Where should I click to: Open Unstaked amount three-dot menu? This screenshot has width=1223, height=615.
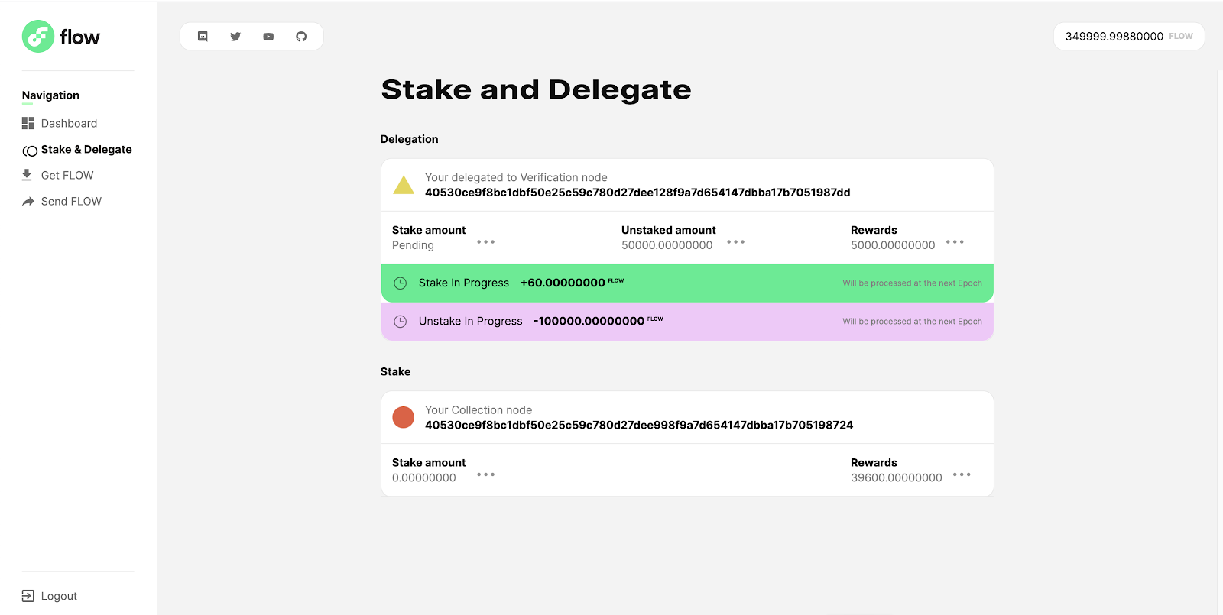tap(735, 242)
